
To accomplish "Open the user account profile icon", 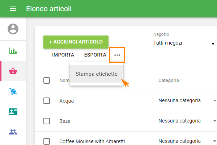I will (x=13, y=29).
